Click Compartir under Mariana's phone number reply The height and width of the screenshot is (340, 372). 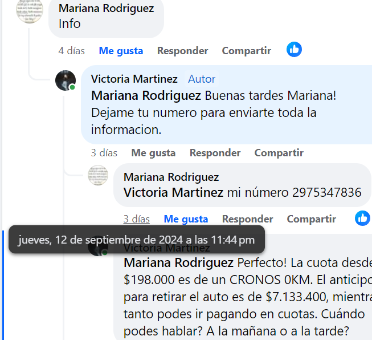[x=312, y=219]
